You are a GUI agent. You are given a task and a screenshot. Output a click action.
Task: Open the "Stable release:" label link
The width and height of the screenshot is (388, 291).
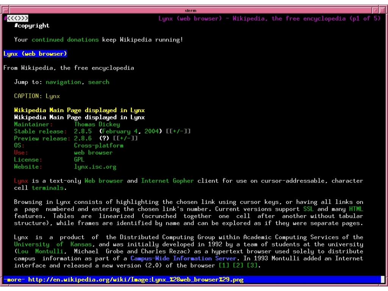point(40,131)
